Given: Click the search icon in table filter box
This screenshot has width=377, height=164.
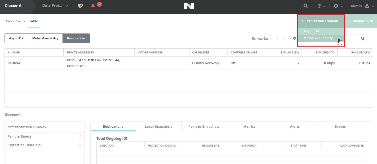Looking at the screenshot, I should click(x=363, y=39).
